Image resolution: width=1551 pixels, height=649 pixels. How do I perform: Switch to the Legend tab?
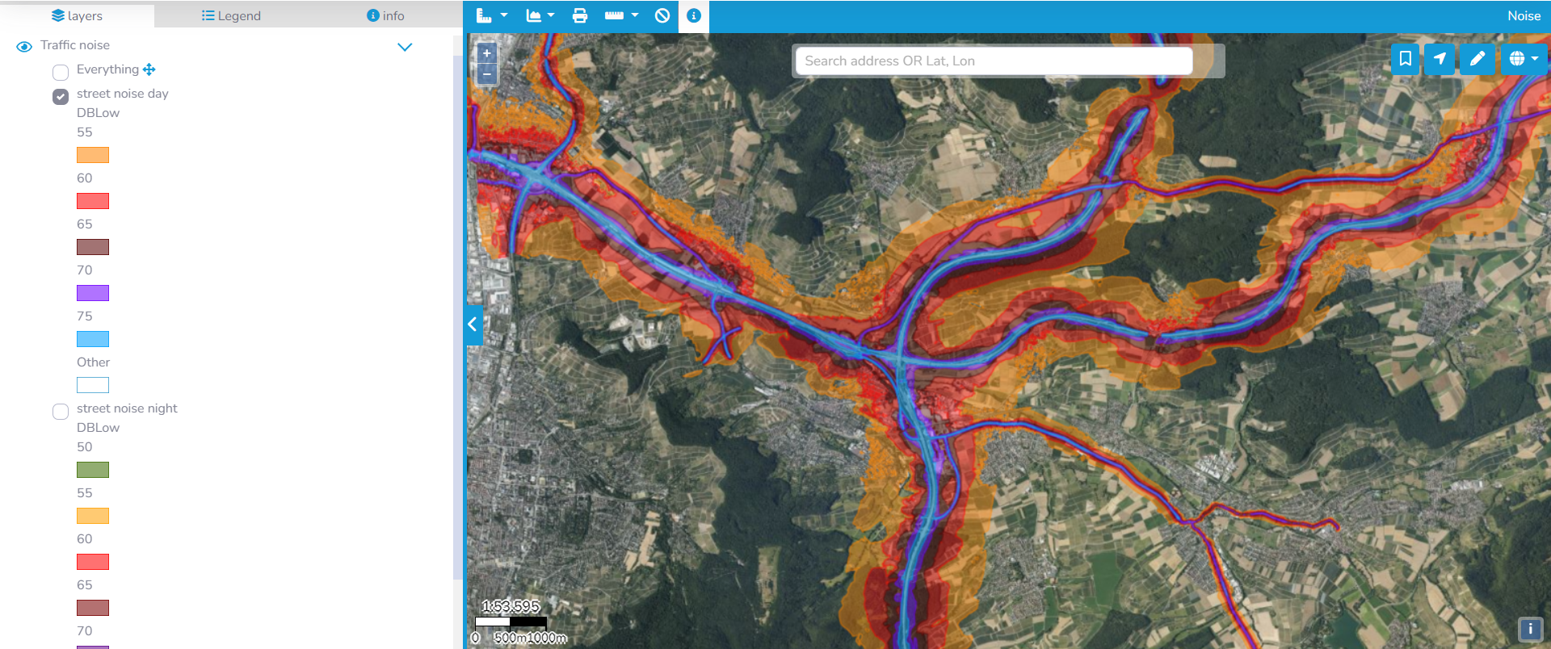point(231,15)
